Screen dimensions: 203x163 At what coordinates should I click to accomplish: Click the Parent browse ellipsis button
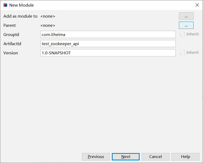186,25
